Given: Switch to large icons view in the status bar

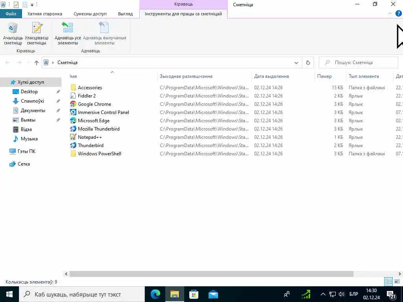Looking at the screenshot, I should [397, 282].
